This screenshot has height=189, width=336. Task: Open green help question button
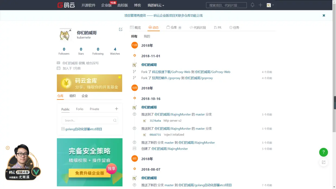point(324,152)
